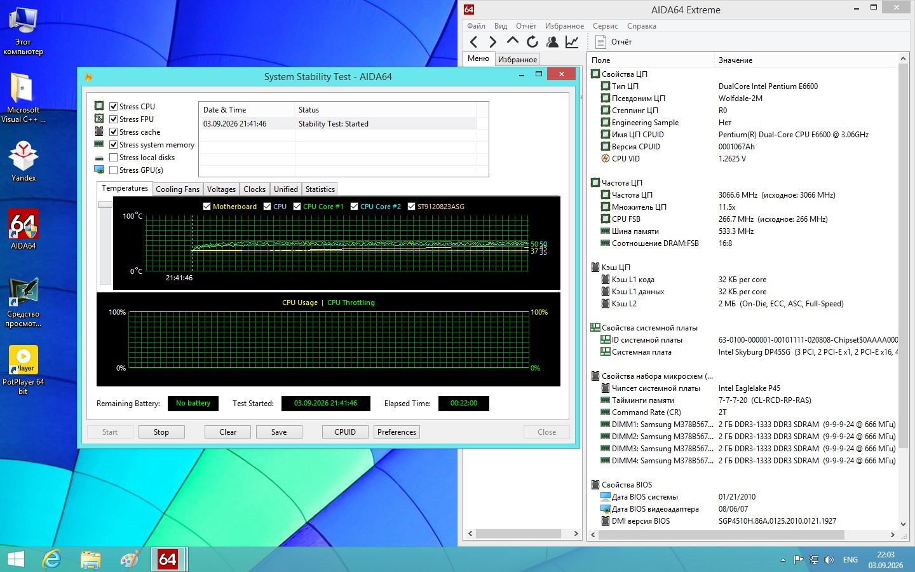Uncheck Stress system memory checkbox

(113, 145)
